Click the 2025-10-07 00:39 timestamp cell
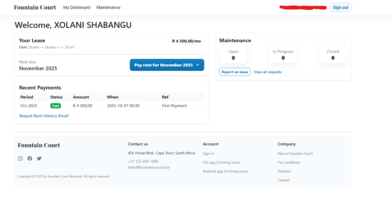392x222 pixels. (123, 106)
